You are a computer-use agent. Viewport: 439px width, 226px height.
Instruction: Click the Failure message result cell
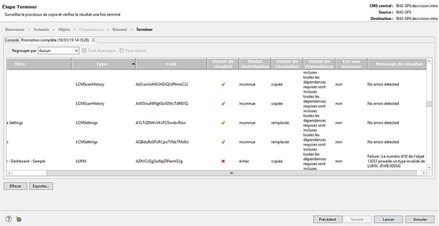click(x=396, y=161)
